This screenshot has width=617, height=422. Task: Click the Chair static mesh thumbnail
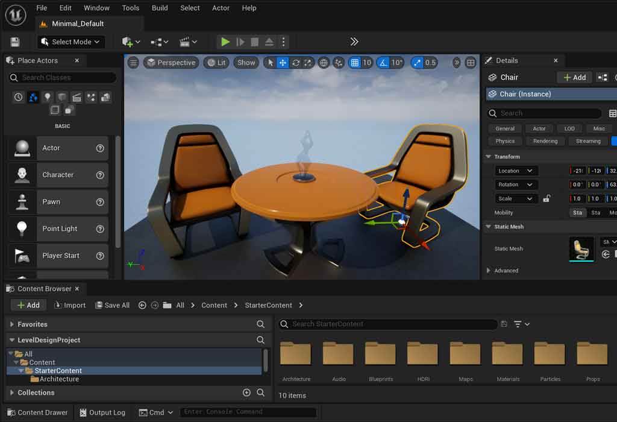click(x=581, y=248)
